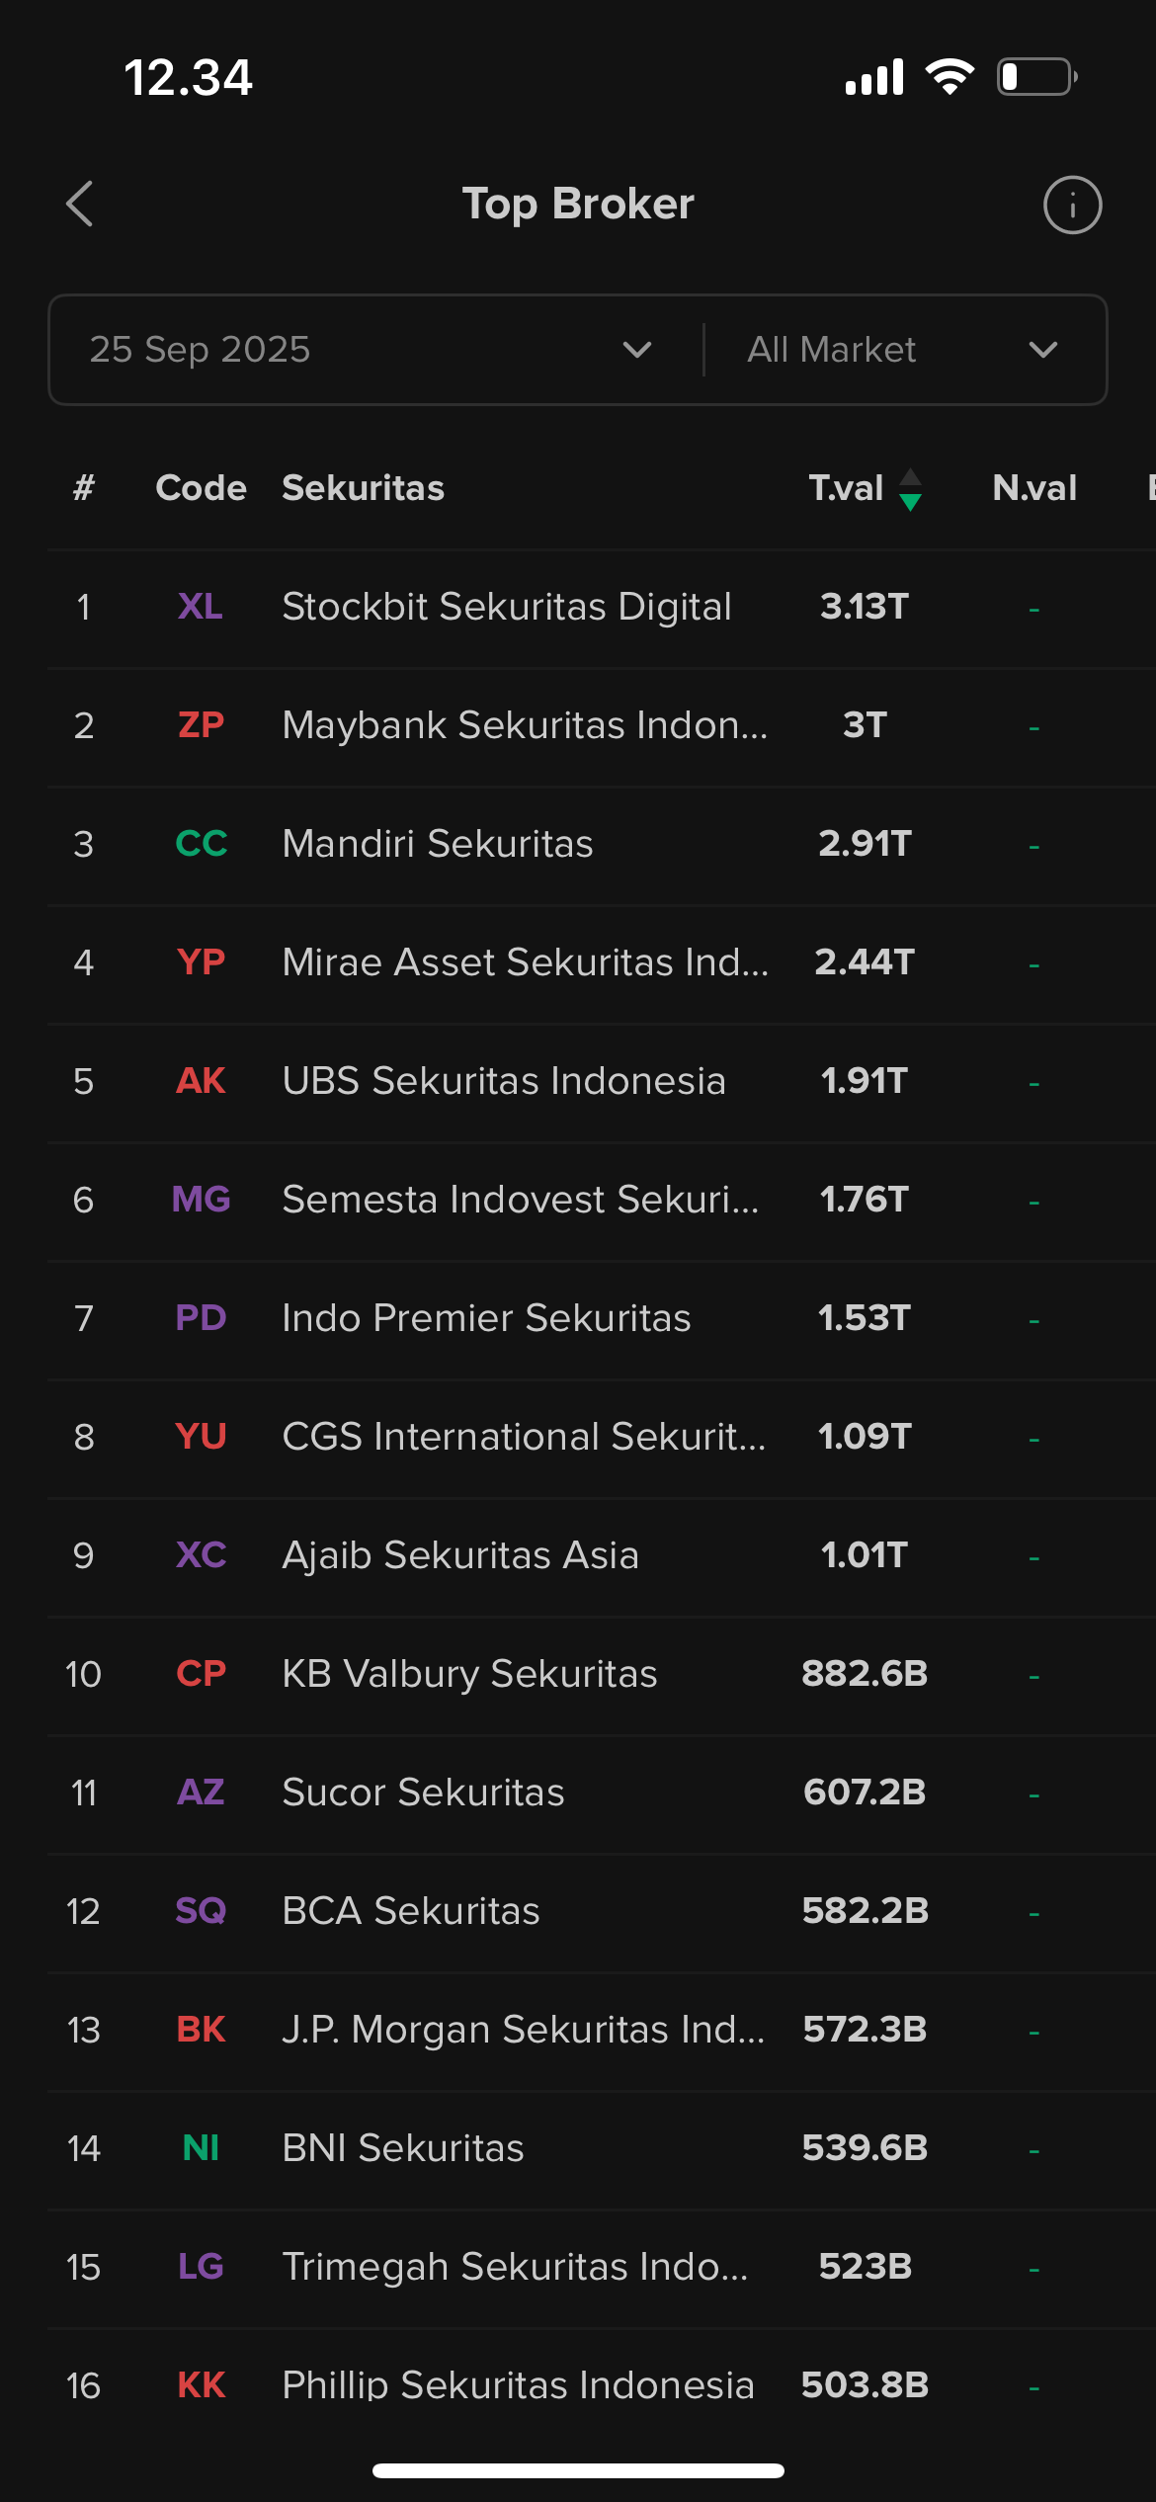Screen dimensions: 1156x2502
Task: Open Maybank Sekuritas broker entry
Action: 602,727
